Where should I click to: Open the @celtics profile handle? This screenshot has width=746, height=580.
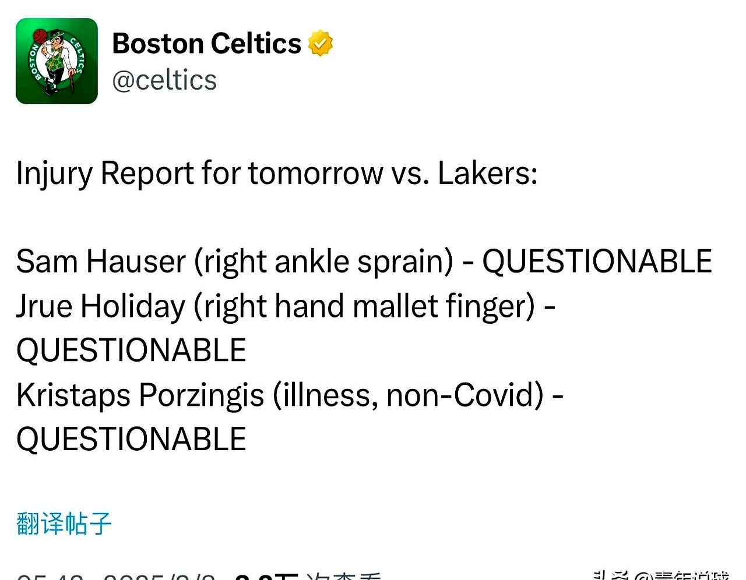pos(165,80)
